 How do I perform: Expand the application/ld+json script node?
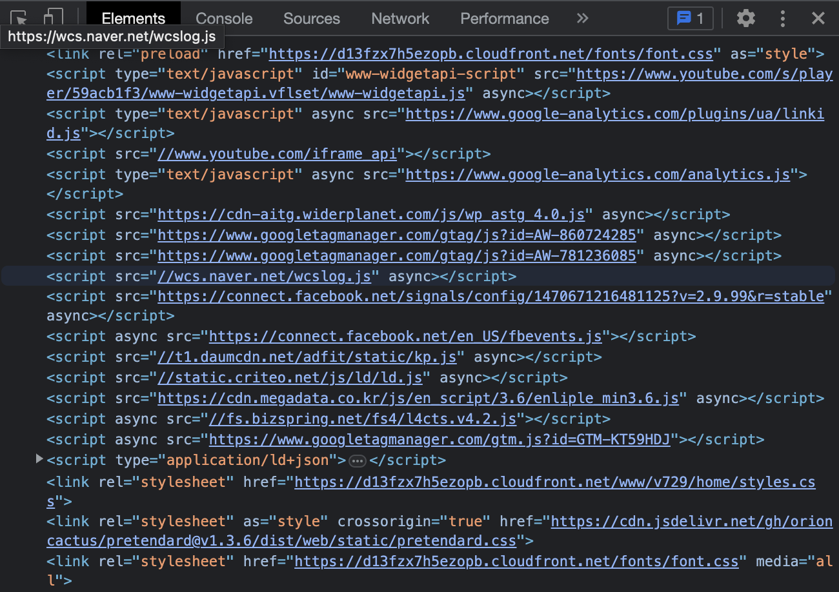click(x=39, y=459)
